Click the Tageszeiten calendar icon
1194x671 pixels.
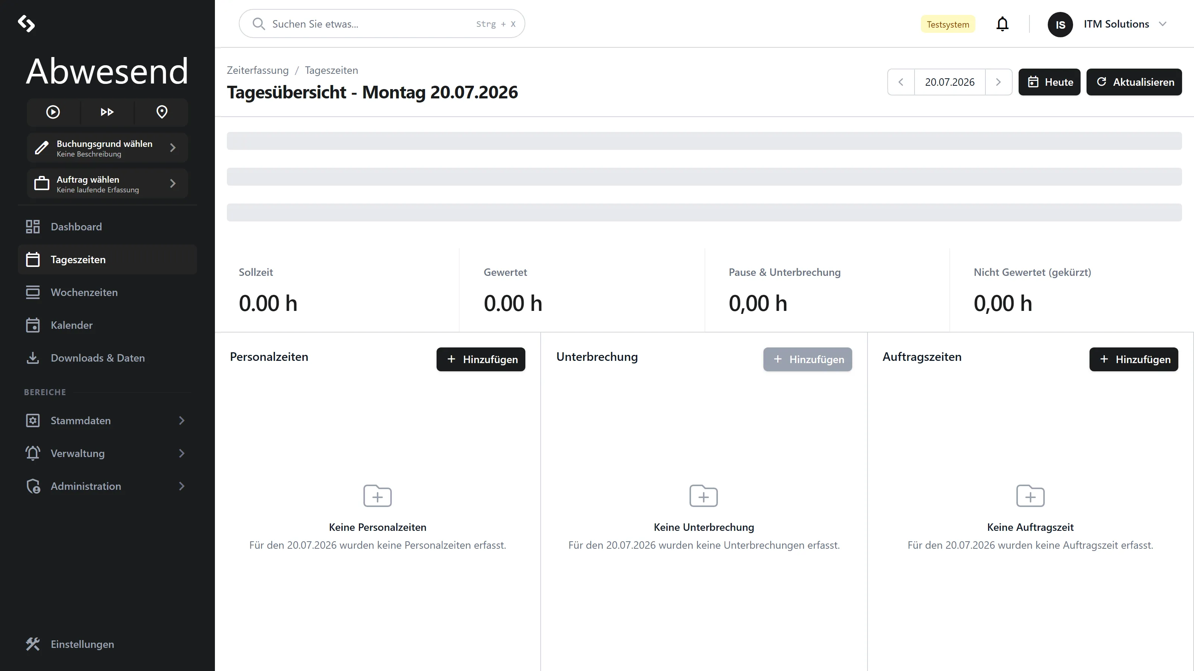point(33,260)
